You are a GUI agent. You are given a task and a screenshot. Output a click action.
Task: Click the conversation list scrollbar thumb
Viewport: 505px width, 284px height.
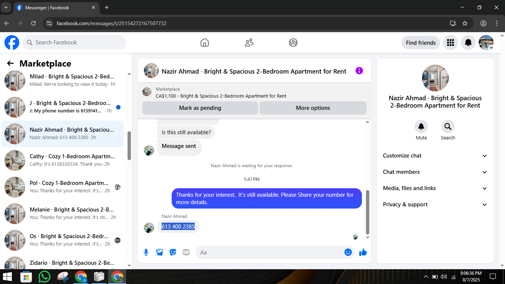click(129, 146)
